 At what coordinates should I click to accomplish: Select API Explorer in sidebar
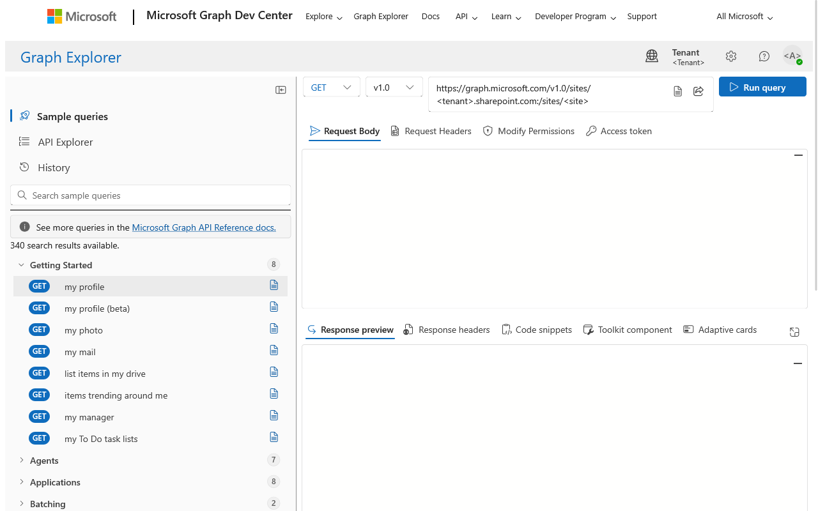pos(65,142)
